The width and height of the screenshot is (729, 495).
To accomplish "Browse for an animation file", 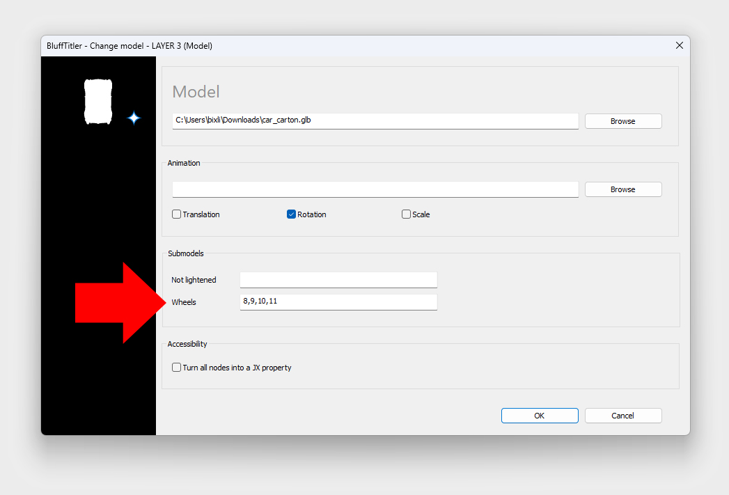I will click(x=622, y=189).
